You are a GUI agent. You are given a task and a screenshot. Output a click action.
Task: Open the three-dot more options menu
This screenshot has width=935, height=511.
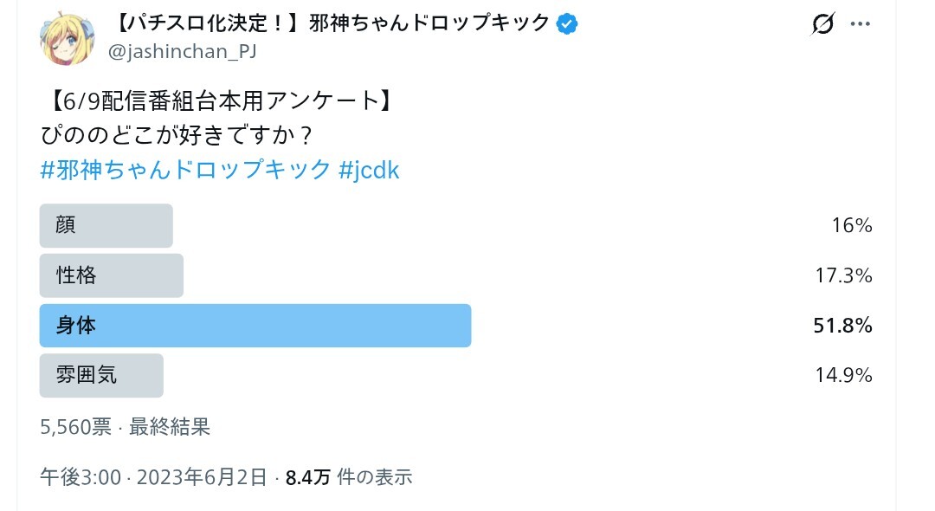(860, 24)
